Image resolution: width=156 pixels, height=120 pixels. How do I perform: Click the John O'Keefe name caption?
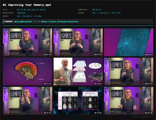[x=61, y=83]
